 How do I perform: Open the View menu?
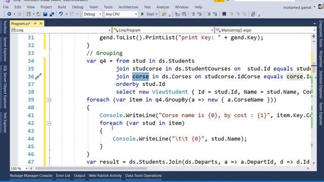coord(31,7)
